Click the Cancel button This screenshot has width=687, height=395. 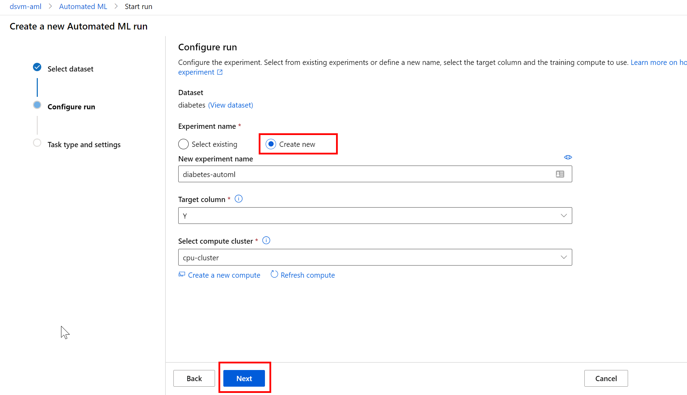tap(606, 378)
